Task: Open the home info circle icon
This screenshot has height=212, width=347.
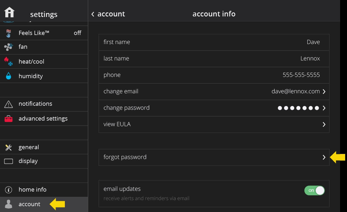Action: [x=9, y=190]
